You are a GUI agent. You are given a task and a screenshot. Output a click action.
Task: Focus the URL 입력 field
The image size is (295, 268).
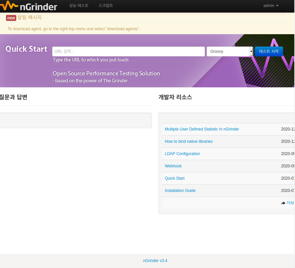[x=129, y=51]
